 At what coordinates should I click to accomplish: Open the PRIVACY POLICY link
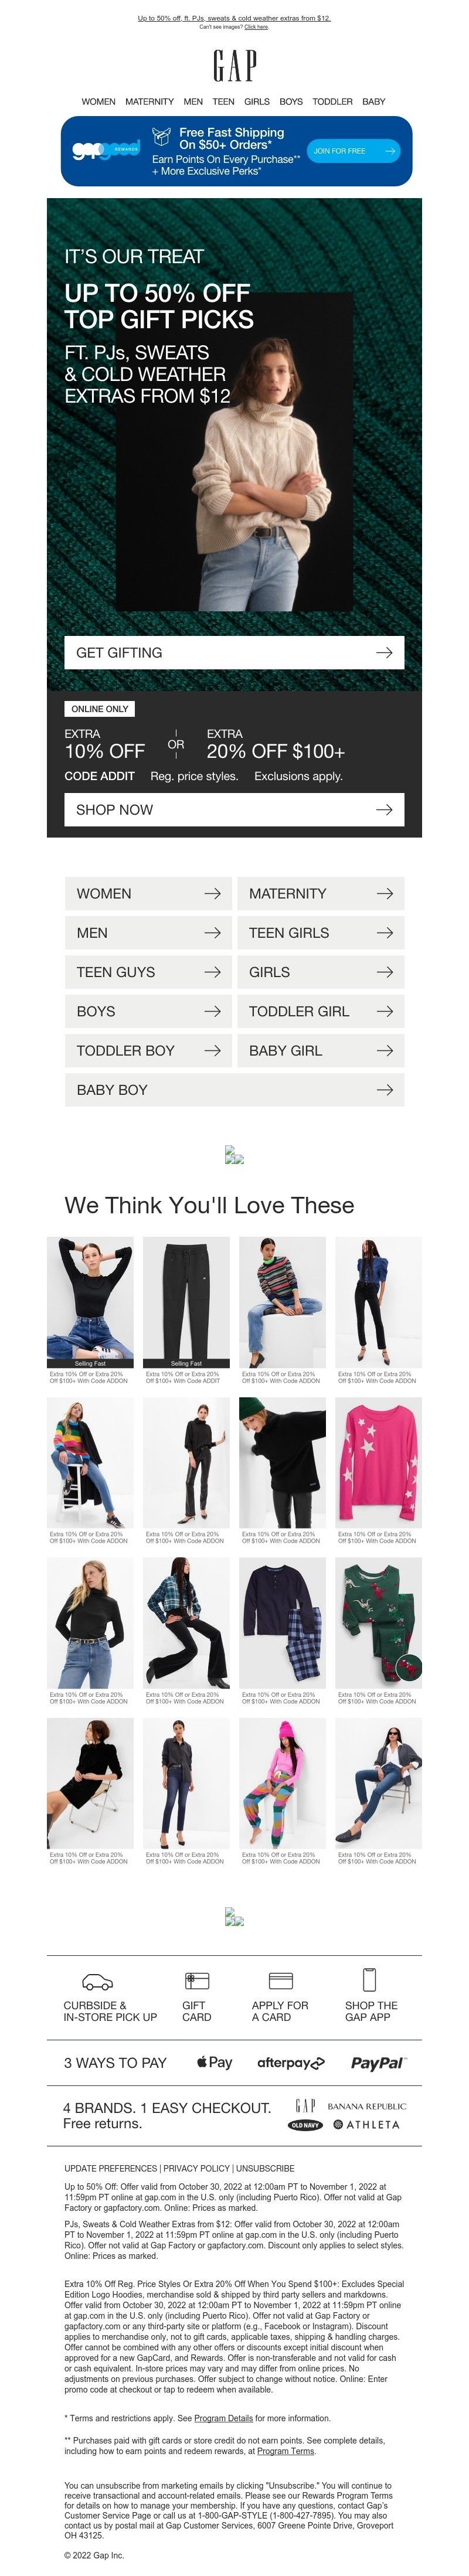point(197,2168)
